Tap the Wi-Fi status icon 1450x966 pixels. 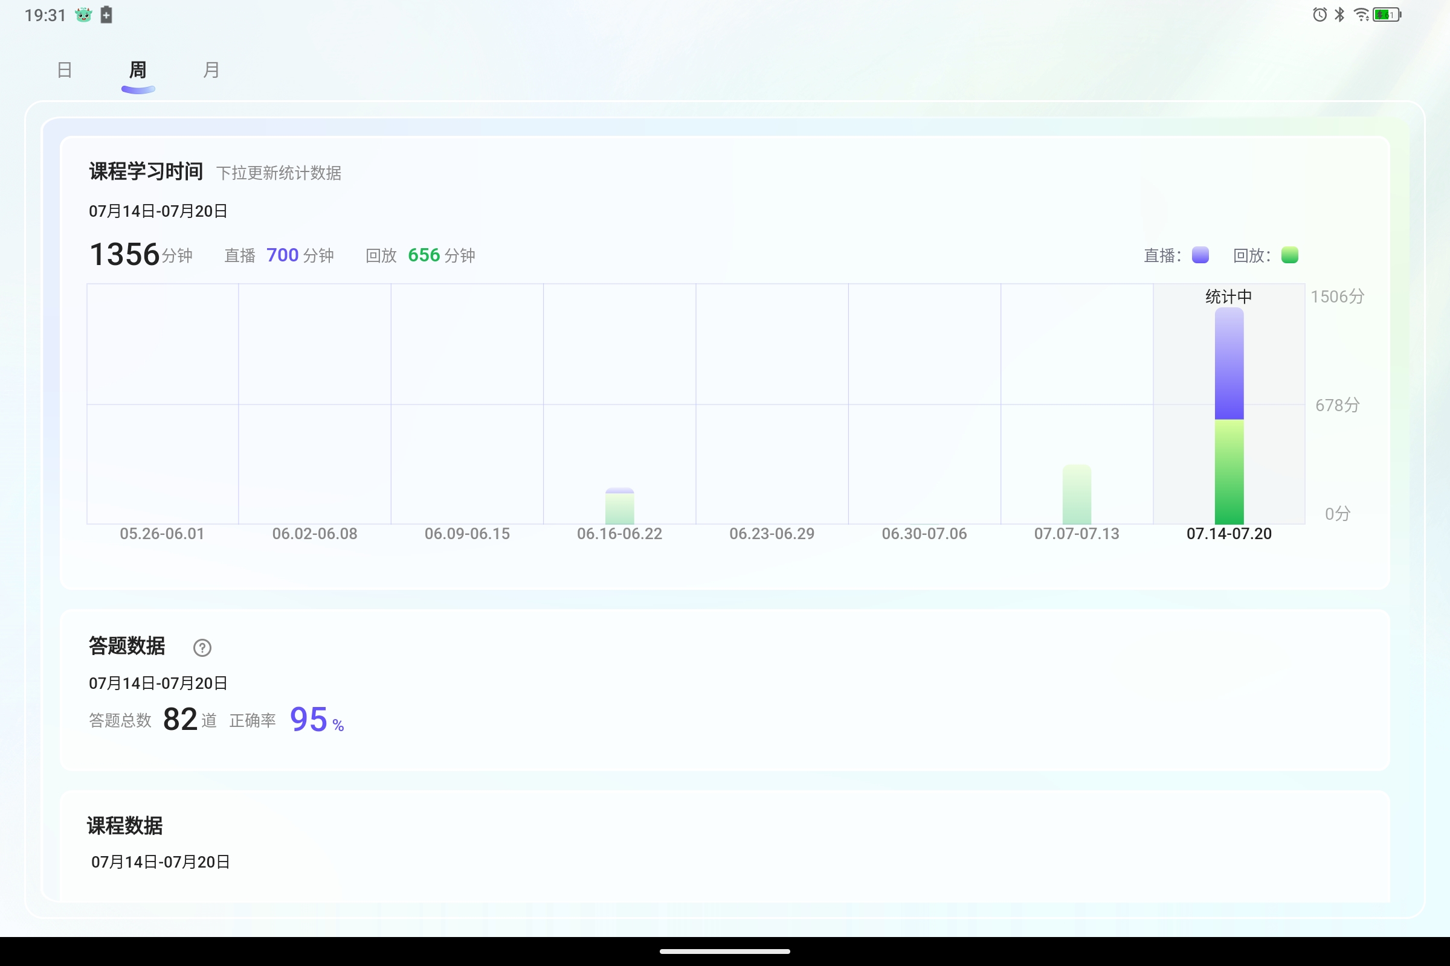[1361, 14]
